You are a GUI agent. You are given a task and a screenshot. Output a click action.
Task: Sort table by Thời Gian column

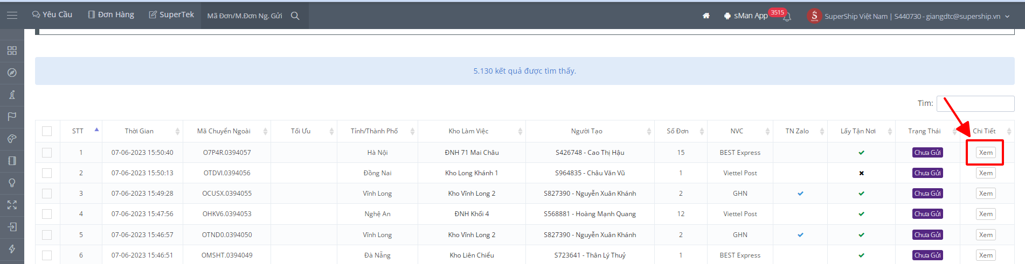tap(142, 131)
